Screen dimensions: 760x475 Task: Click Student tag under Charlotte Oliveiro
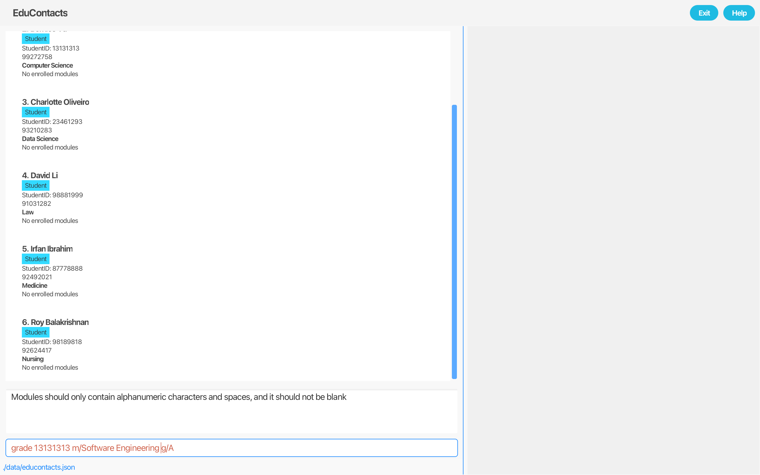click(35, 112)
